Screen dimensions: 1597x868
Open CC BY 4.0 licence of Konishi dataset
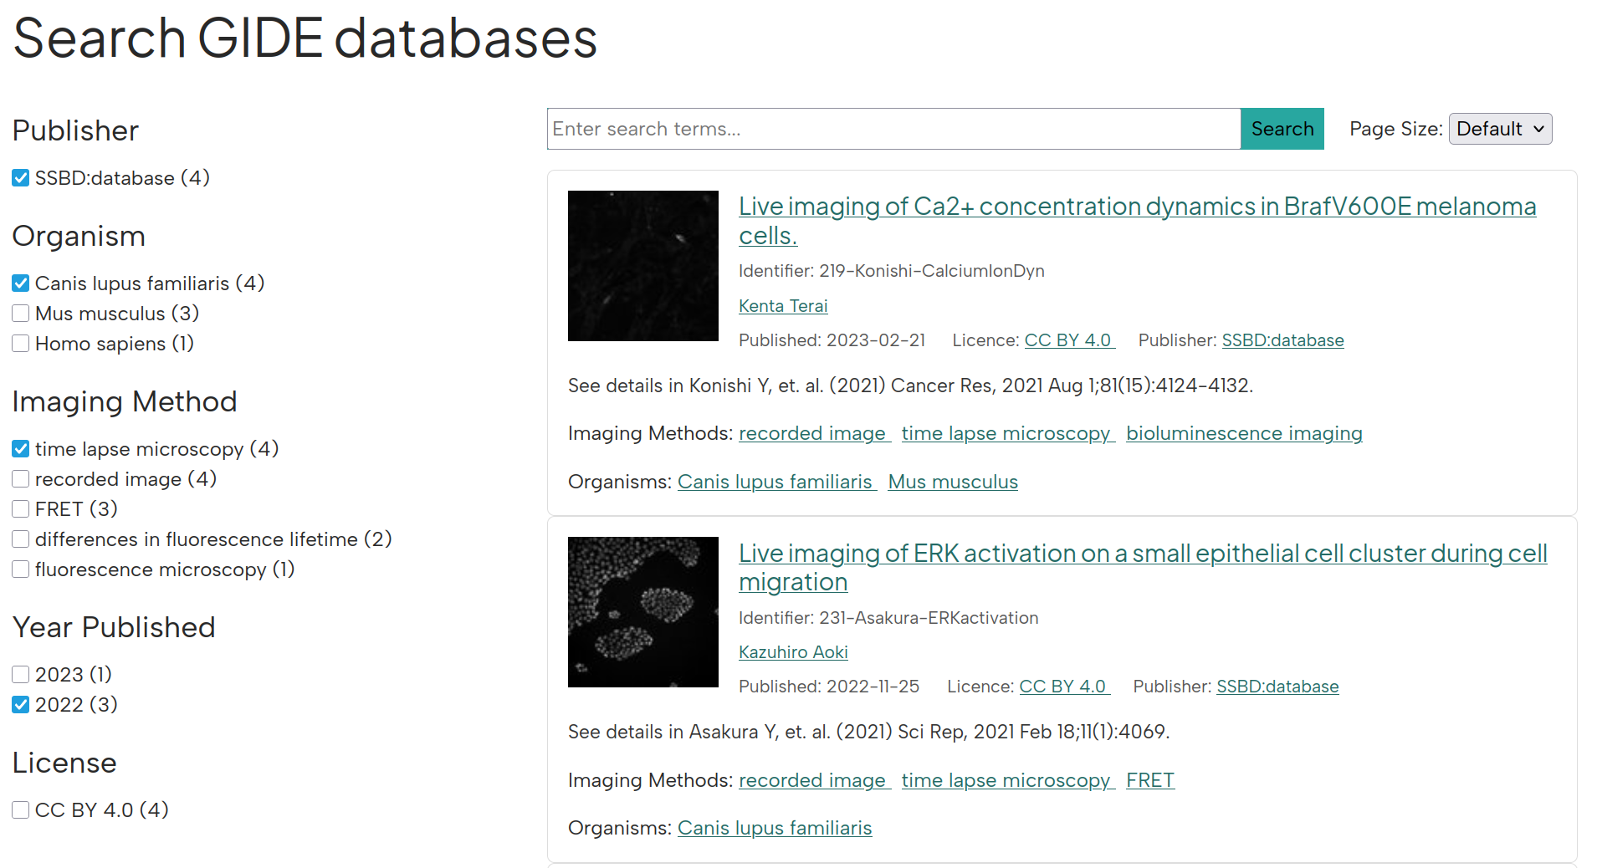1070,340
